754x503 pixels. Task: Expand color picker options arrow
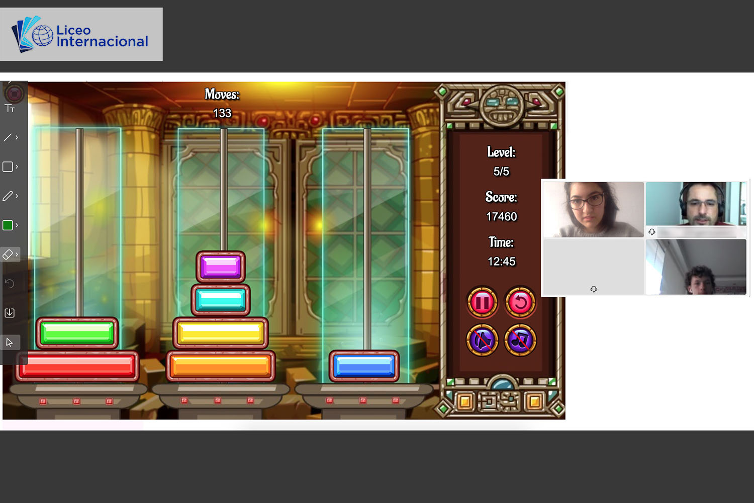pos(17,225)
